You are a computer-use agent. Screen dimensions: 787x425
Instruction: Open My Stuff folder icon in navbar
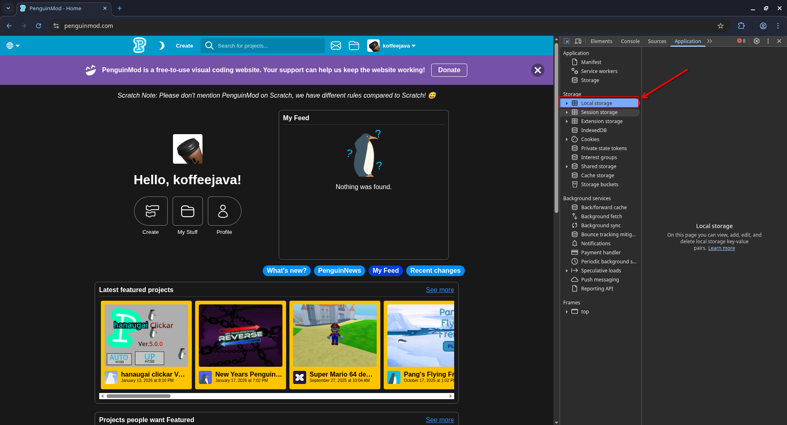(354, 46)
